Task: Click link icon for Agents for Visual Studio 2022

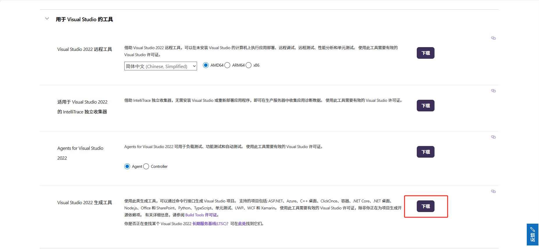Action: pos(493,137)
